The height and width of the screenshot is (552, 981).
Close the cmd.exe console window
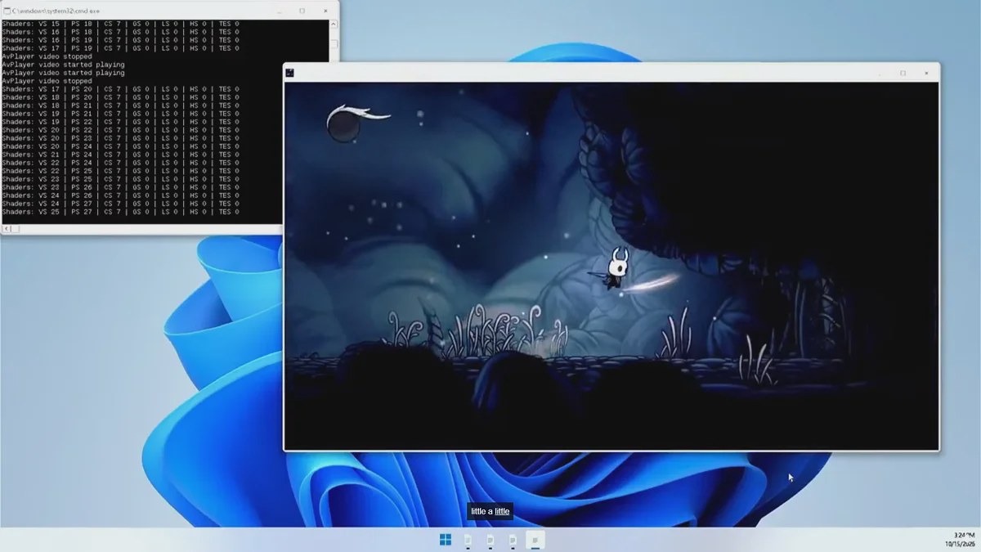click(325, 11)
